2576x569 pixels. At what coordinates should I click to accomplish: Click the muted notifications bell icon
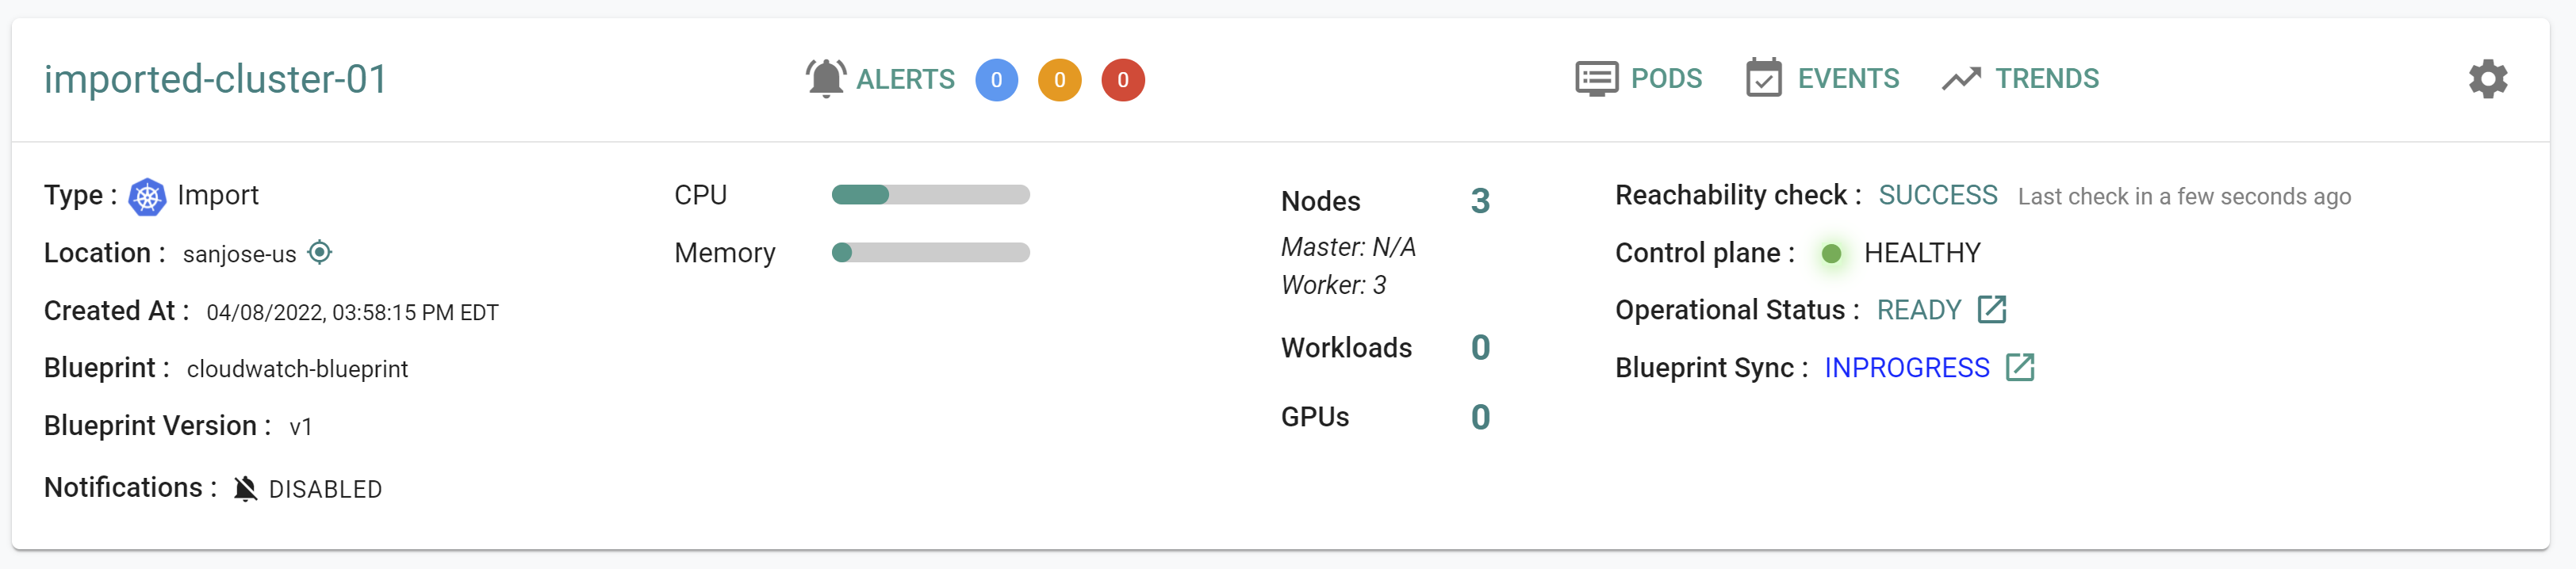(245, 488)
